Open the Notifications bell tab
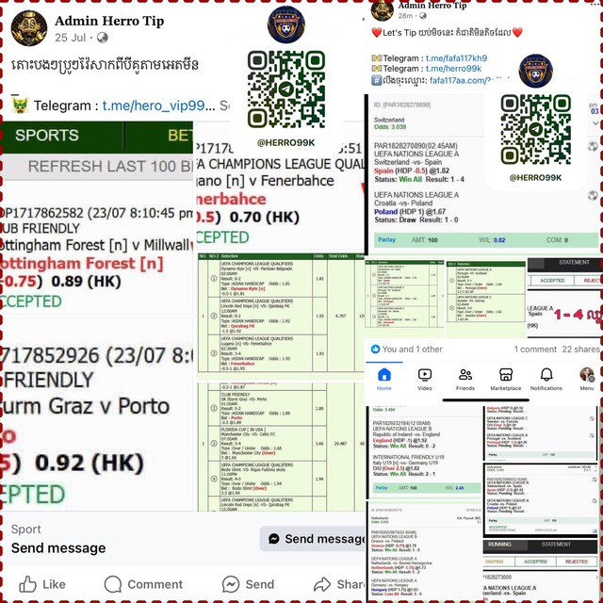Screen dimensions: 603x603 [546, 379]
